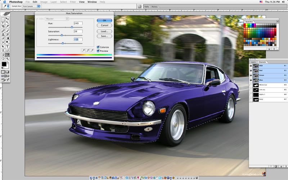Viewport: 288px width, 180px height.
Task: Open the Swatches panel flyout menu
Action: 278,22
